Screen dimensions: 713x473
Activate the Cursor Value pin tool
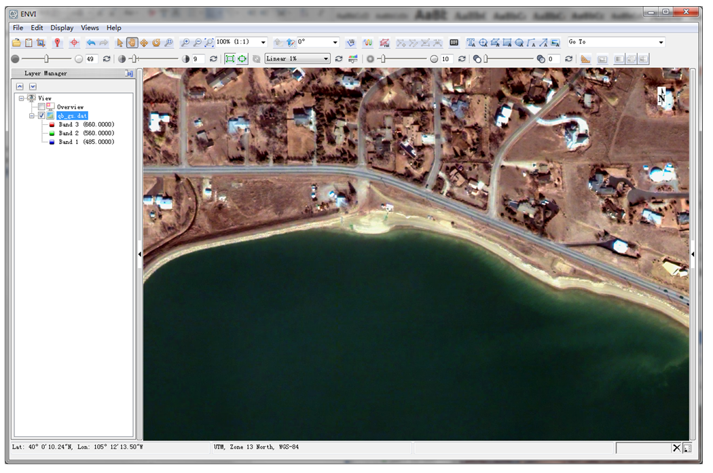(x=57, y=43)
